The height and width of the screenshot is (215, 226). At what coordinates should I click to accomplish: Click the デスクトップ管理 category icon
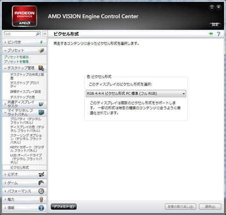pyautogui.click(x=41, y=68)
